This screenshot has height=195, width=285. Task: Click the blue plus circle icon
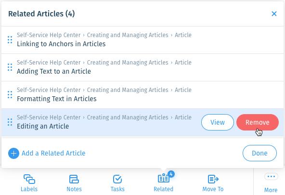point(13,153)
